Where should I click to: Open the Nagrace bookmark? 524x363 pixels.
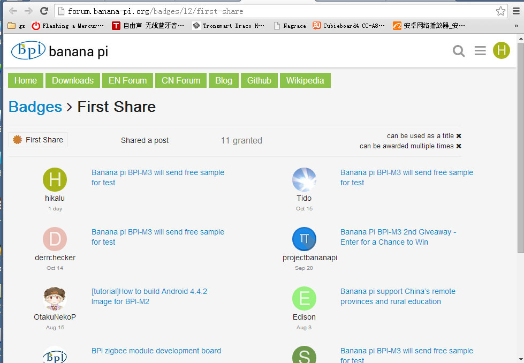click(x=290, y=26)
